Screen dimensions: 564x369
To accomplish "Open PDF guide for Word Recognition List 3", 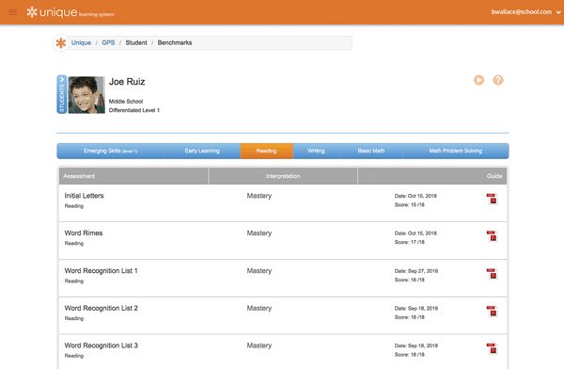I will coord(492,349).
